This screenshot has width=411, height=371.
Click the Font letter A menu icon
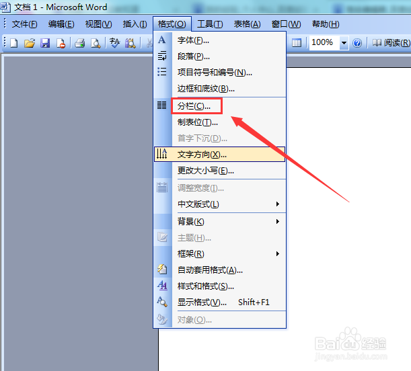[x=161, y=40]
